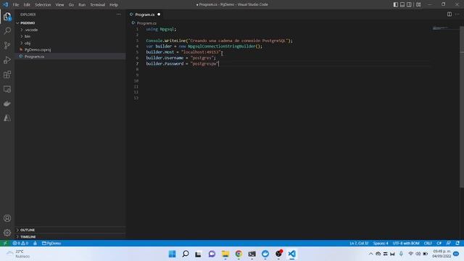Viewport: 464px width, 261px height.
Task: Change indentation via Spaces: 4
Action: pos(381,244)
